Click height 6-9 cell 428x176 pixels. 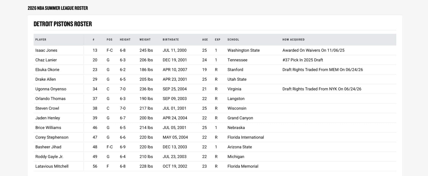[123, 147]
